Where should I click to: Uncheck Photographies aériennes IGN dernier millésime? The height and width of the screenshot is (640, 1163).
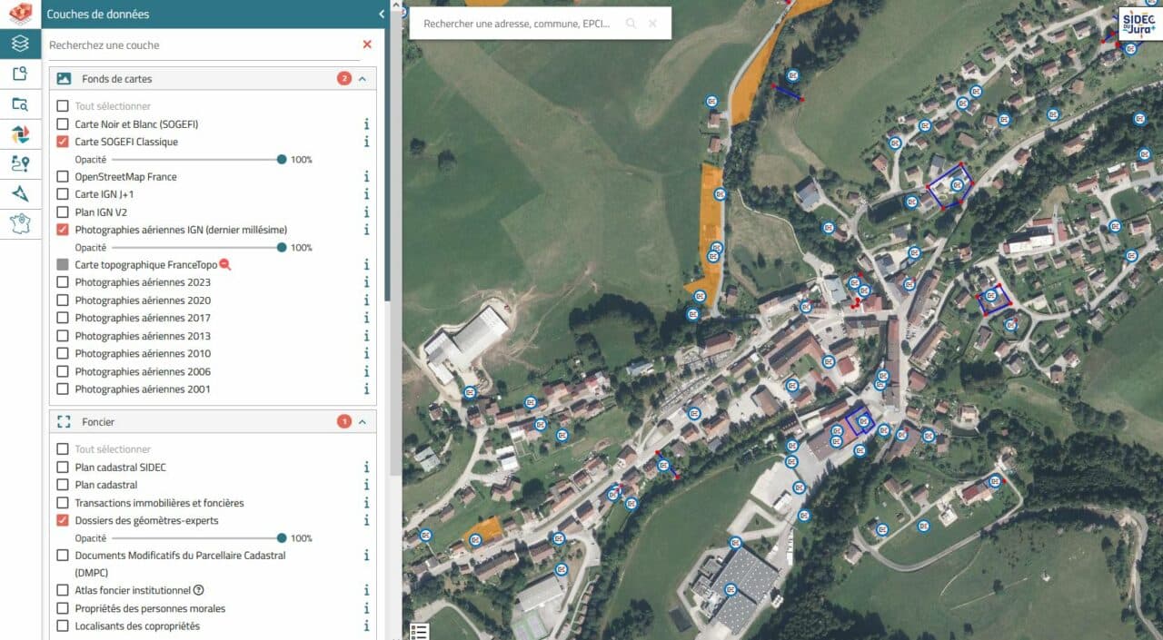pyautogui.click(x=62, y=230)
